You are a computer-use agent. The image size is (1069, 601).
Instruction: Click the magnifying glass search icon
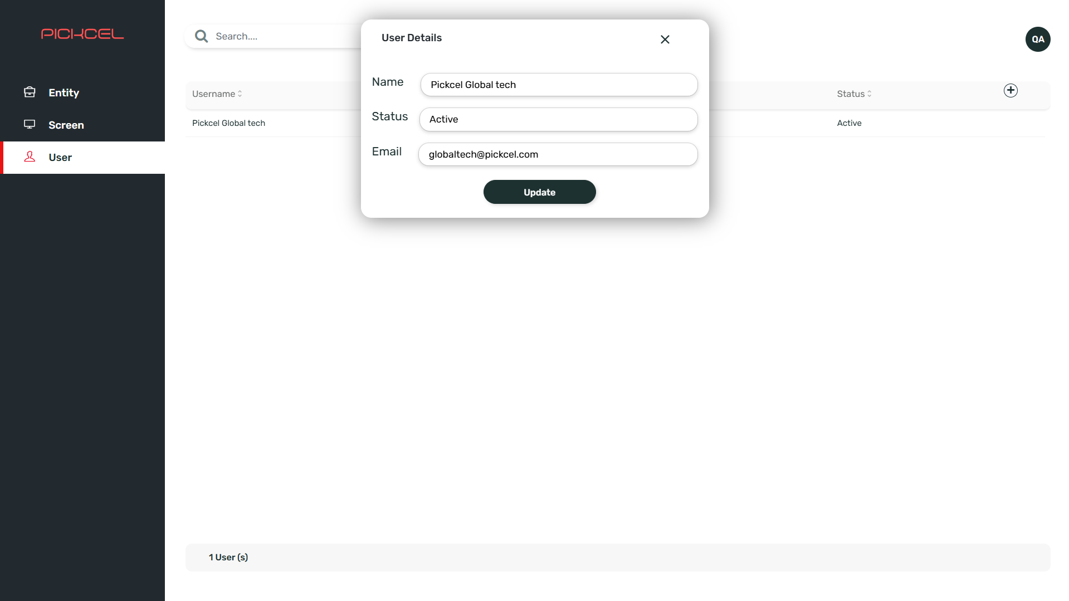pyautogui.click(x=201, y=36)
